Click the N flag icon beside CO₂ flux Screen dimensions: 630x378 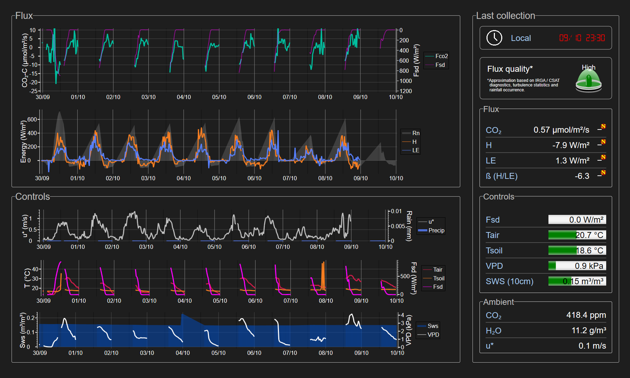pos(603,127)
